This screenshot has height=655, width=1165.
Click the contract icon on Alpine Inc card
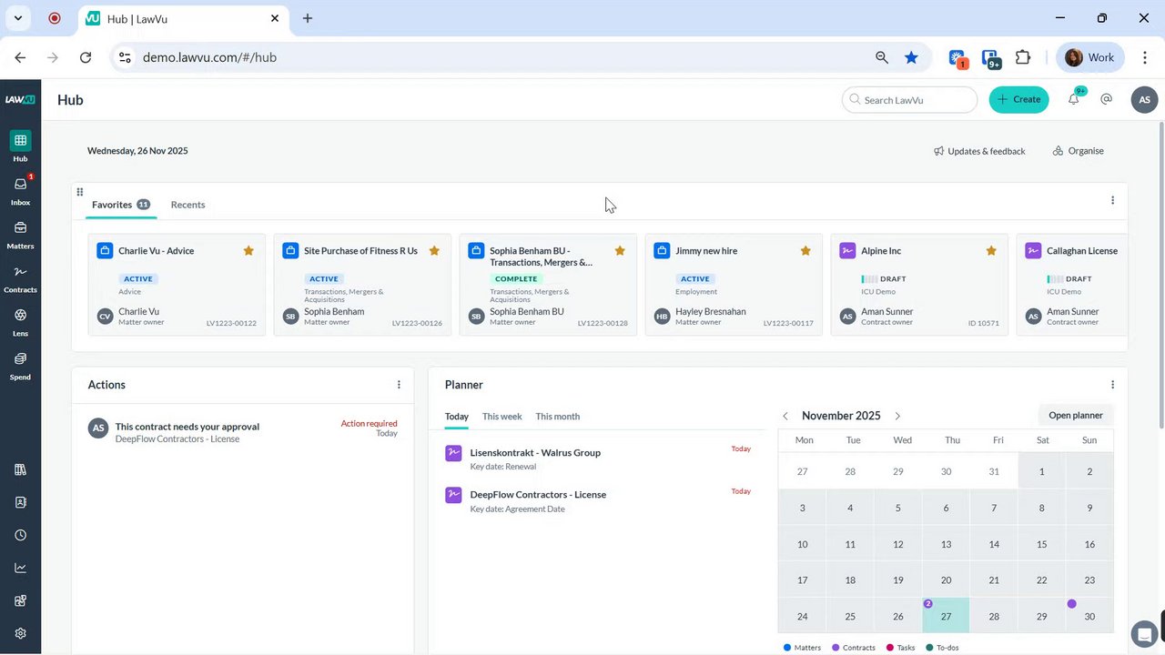coord(847,250)
